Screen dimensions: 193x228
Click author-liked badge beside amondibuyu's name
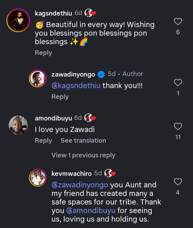[x=90, y=118]
